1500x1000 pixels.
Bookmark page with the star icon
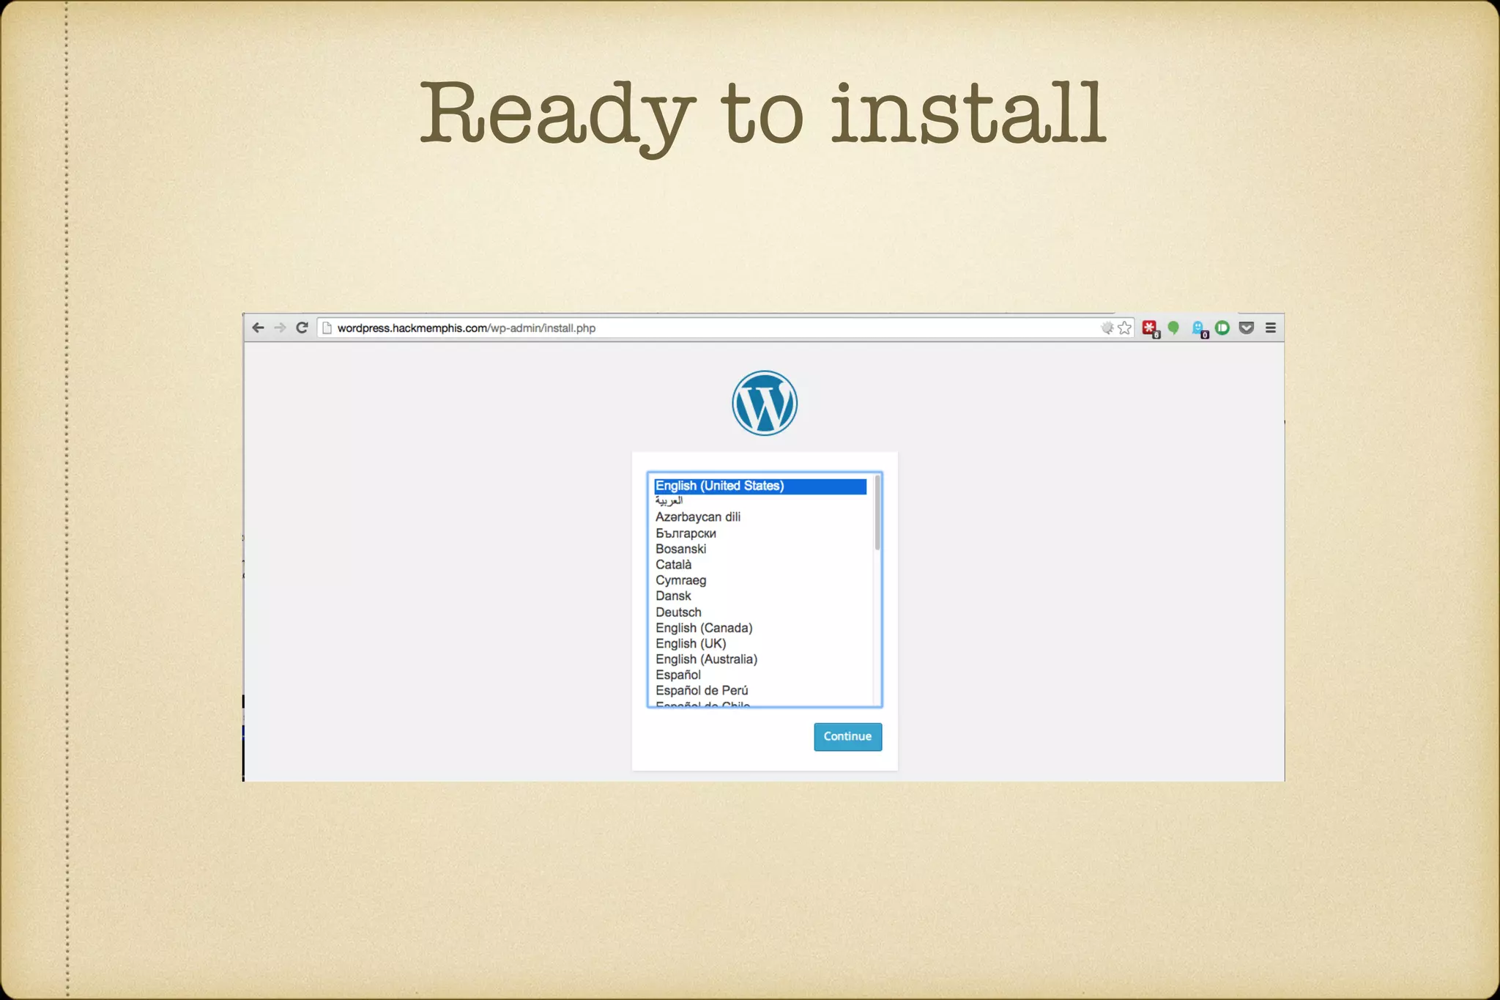[1124, 327]
